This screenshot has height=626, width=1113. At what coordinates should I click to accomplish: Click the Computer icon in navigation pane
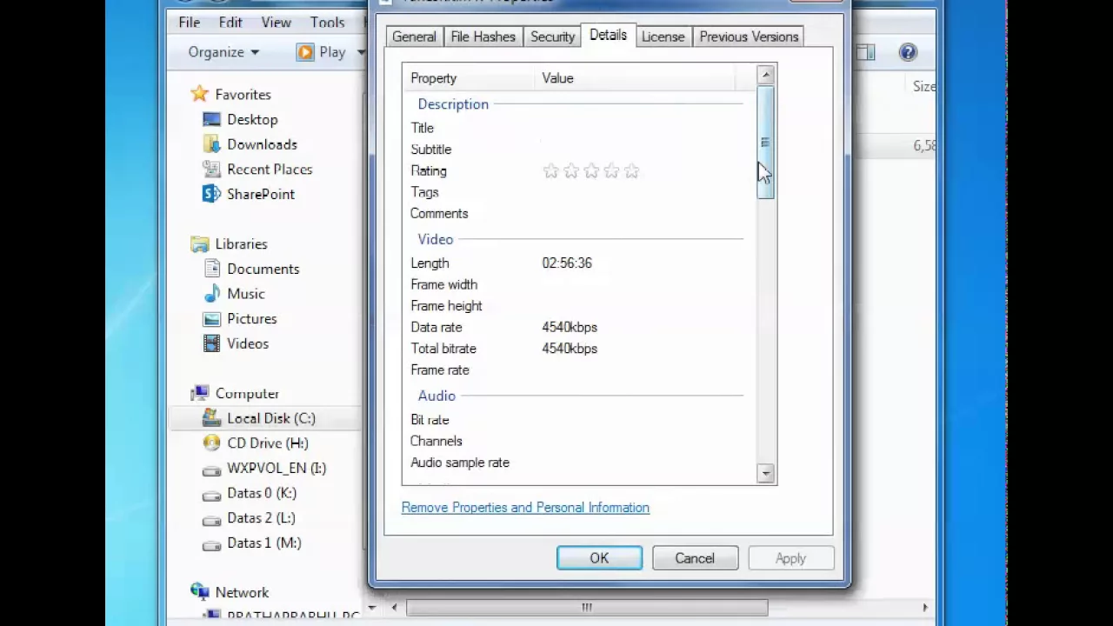click(x=200, y=393)
